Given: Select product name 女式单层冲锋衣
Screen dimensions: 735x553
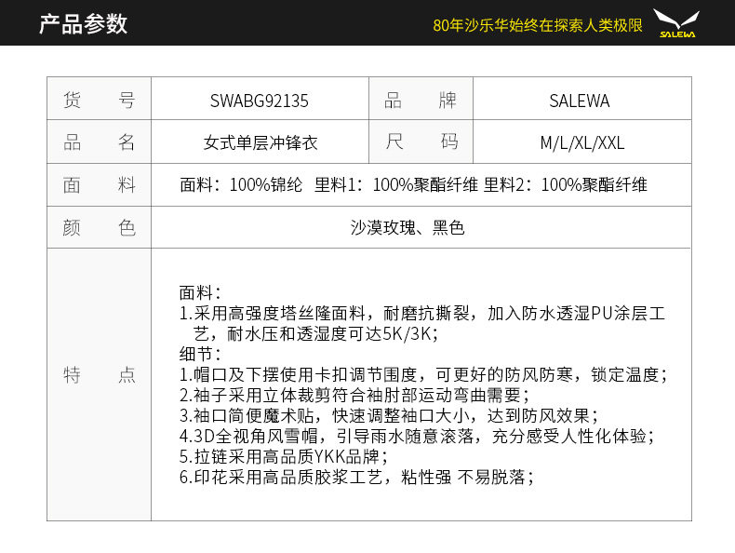Looking at the screenshot, I should [x=261, y=142].
